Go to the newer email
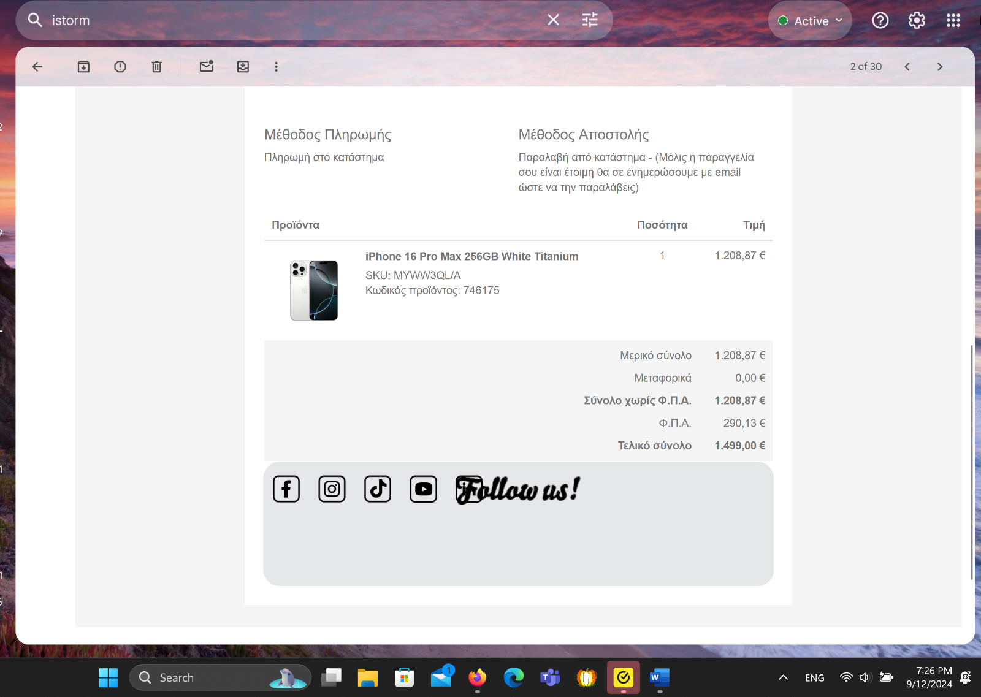 [907, 67]
